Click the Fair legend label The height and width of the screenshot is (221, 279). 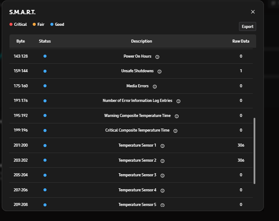point(41,25)
